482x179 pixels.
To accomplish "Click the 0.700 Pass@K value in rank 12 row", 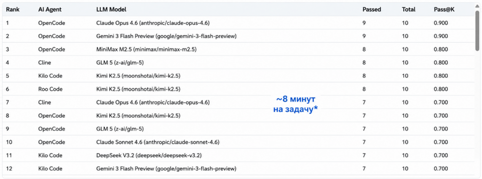I will click(x=441, y=169).
